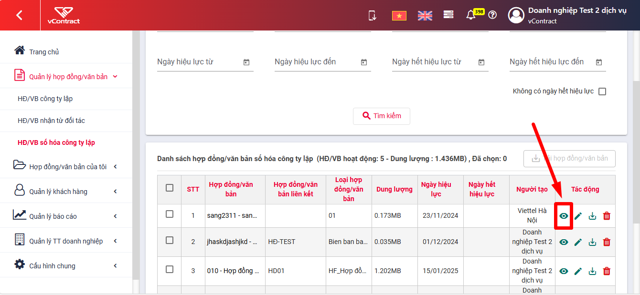Tick Không có ngày hết hiệu lực checkbox

(x=602, y=92)
